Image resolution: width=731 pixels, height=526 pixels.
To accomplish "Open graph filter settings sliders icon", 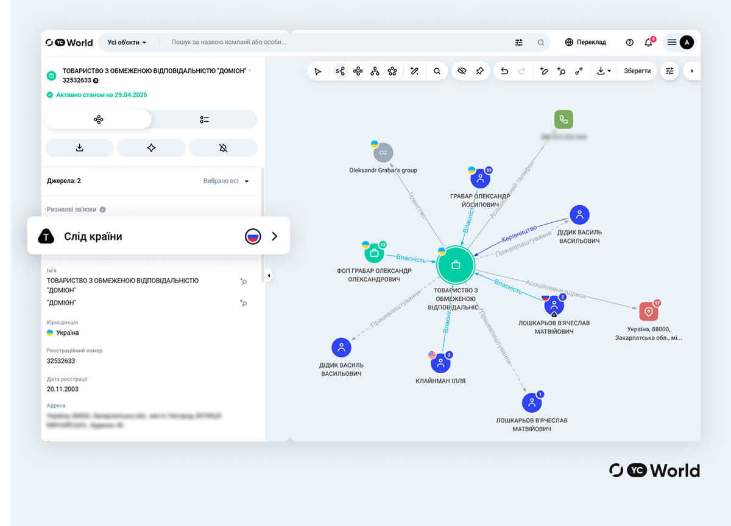I will pos(669,71).
